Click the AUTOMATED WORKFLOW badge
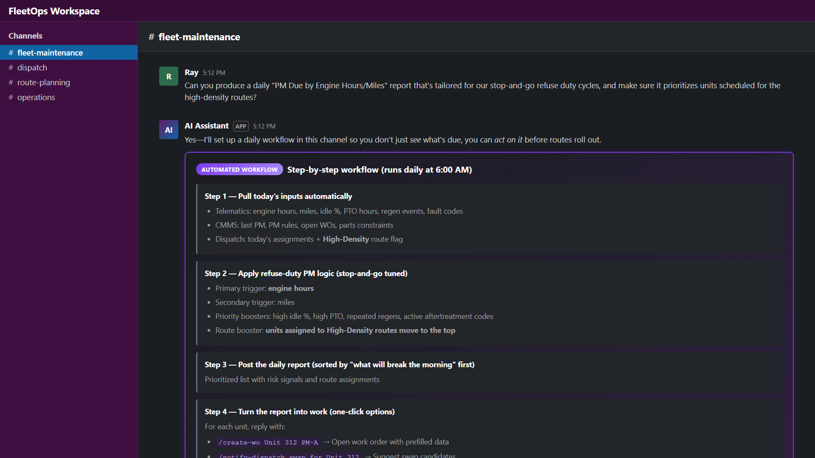The image size is (815, 458). click(x=239, y=170)
